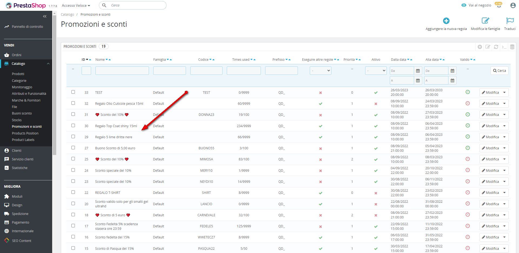Click the Nome filter input field
Image resolution: width=519 pixels, height=253 pixels.
122,71
